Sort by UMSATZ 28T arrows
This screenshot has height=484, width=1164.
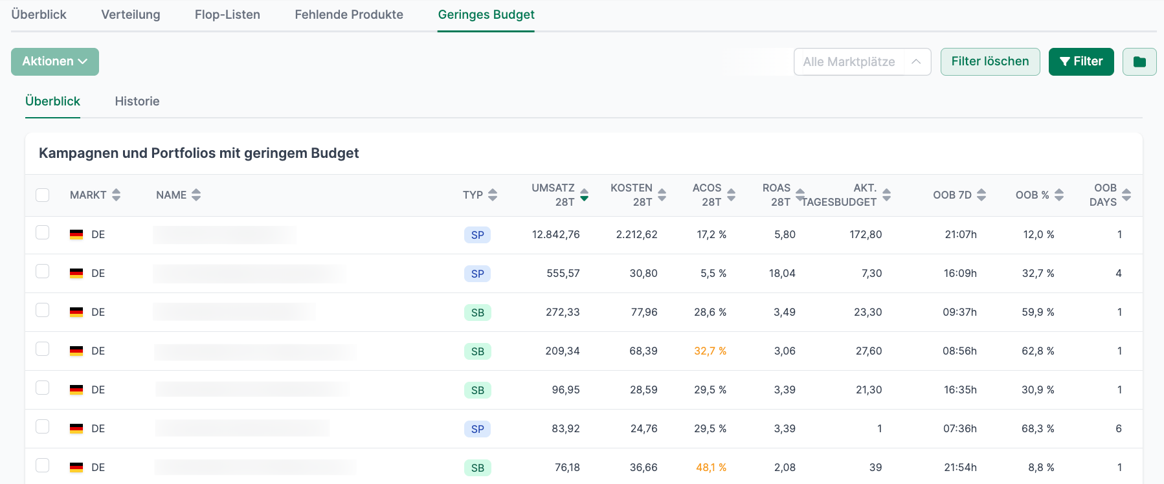click(584, 195)
